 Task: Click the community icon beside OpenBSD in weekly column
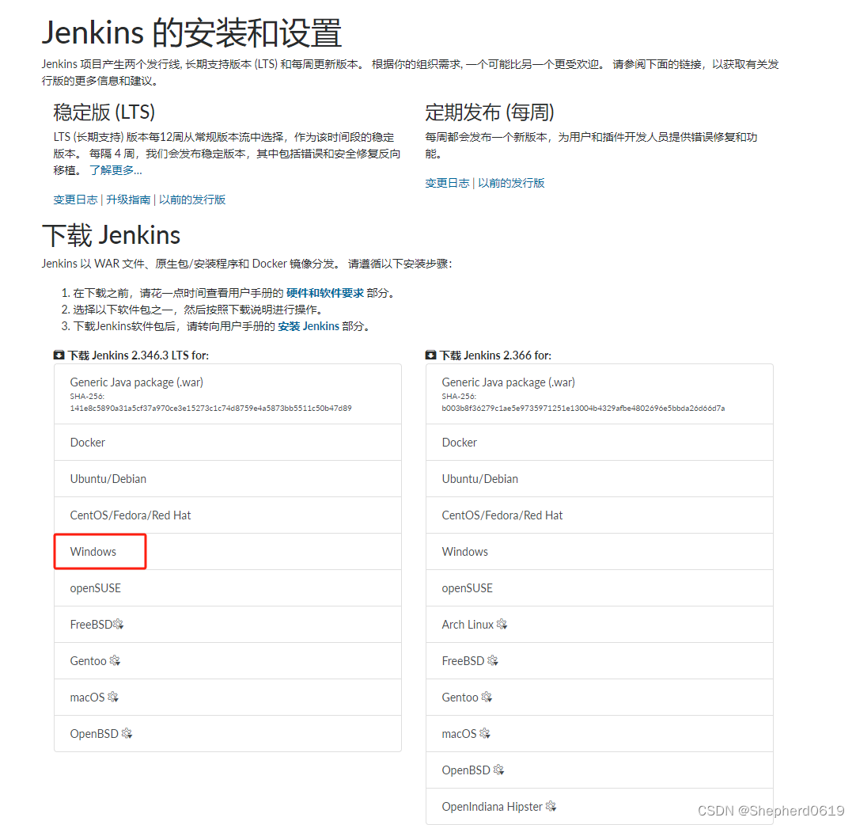(x=498, y=770)
